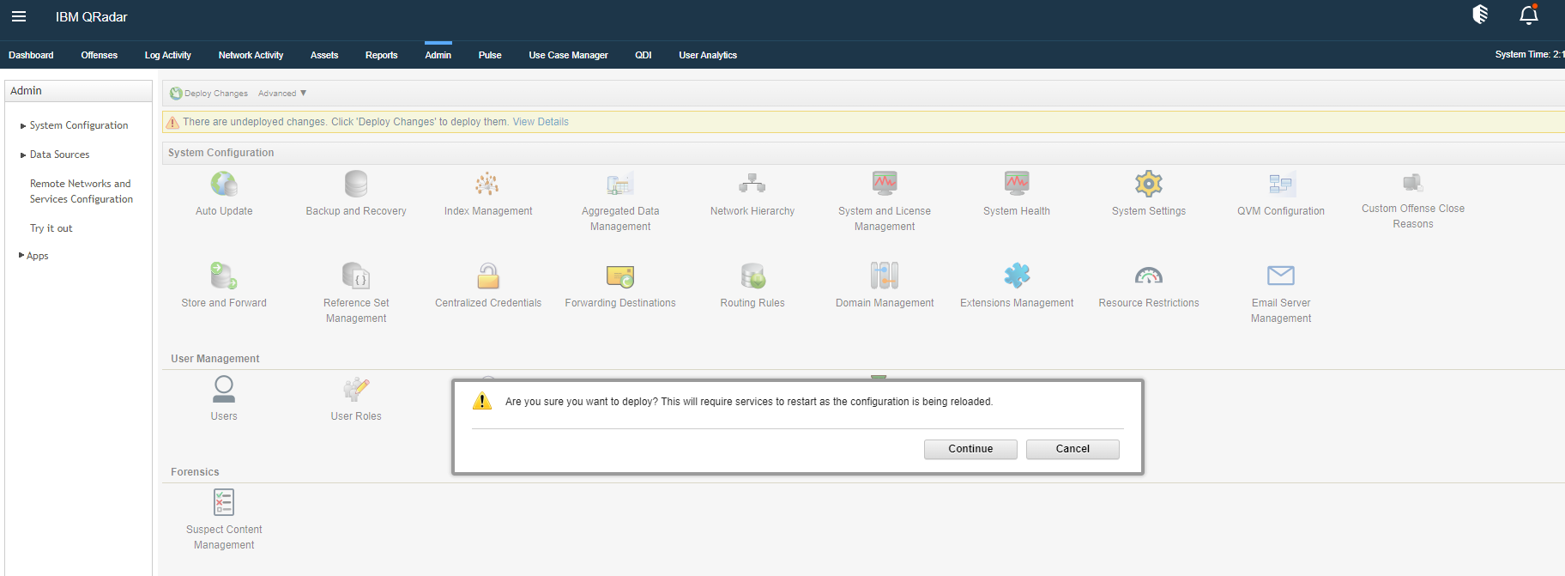Screen dimensions: 1565x576
Task: Click the undeployed changes warning icon
Action: point(172,122)
